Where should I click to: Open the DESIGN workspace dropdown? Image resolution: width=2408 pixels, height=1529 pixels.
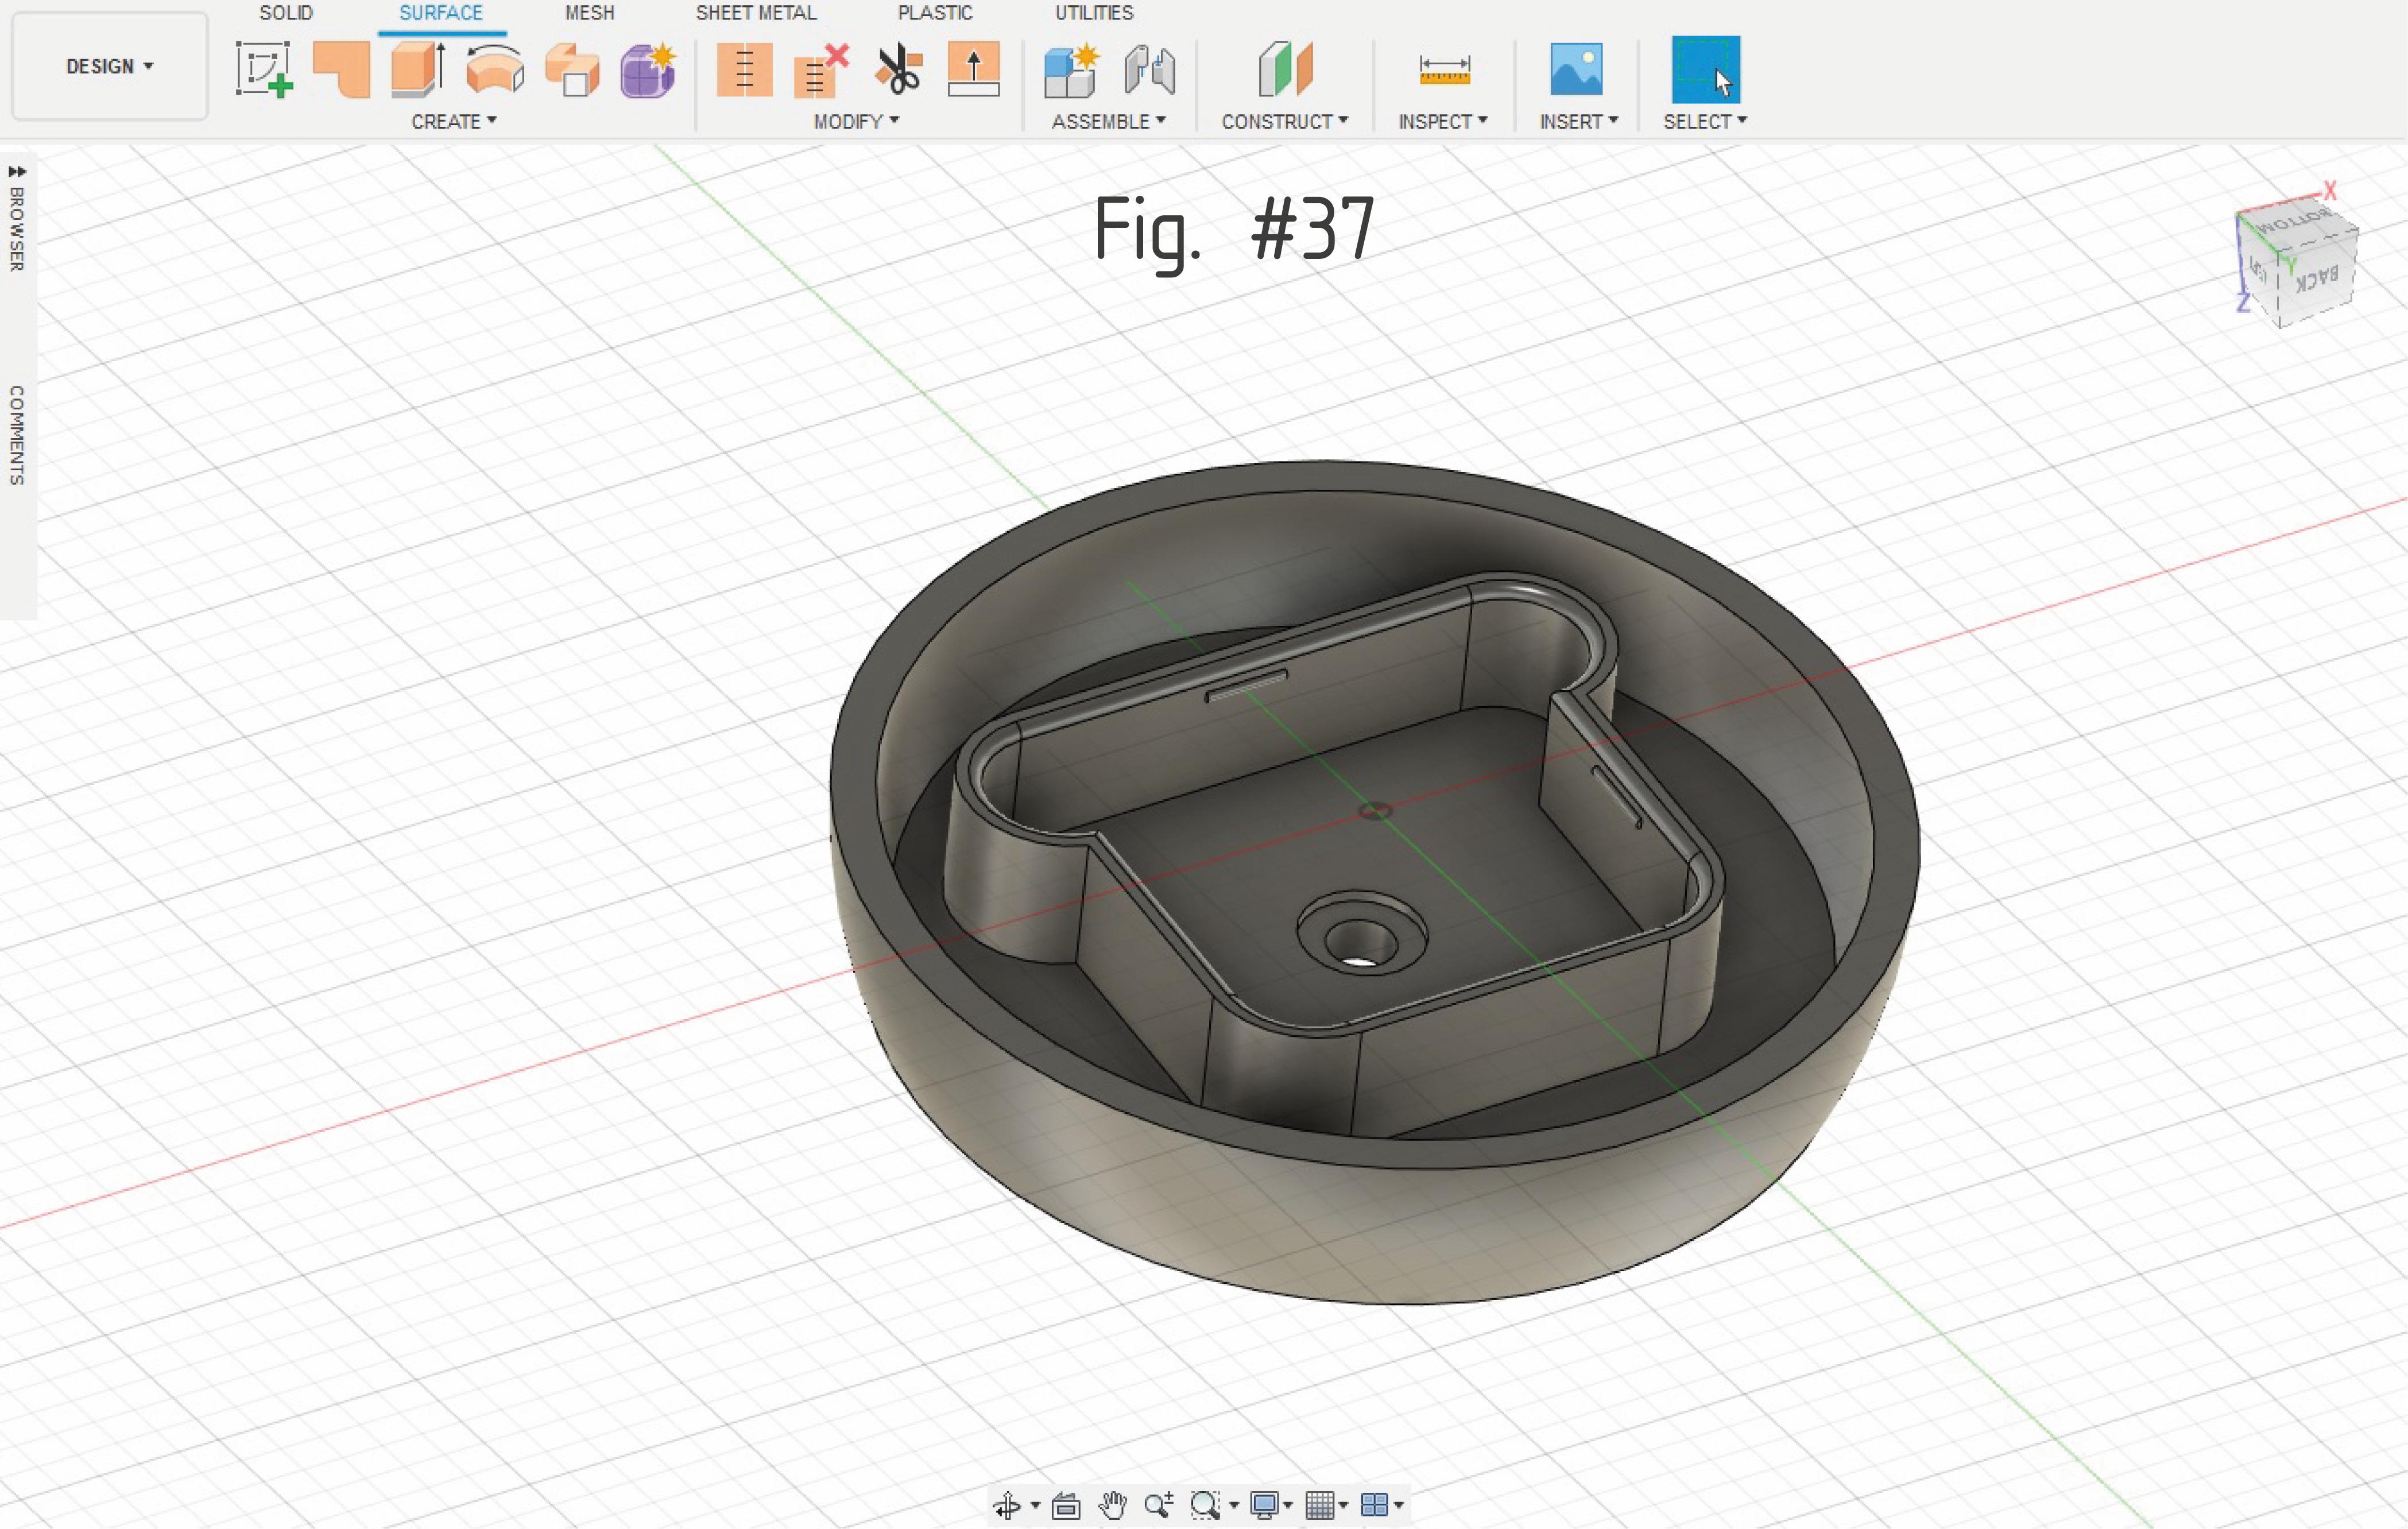(x=110, y=66)
